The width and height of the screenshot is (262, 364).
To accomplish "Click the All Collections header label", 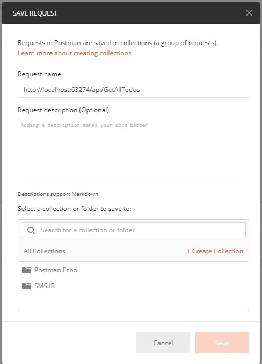I will [45, 251].
